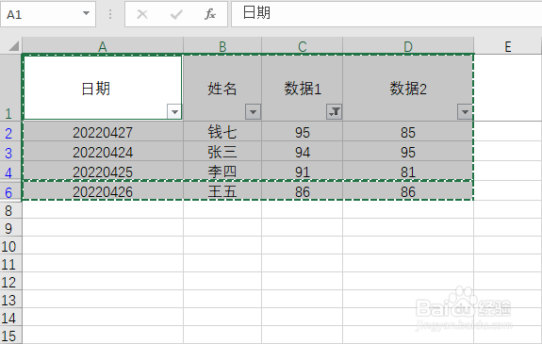Select row 6 header
Image resolution: width=542 pixels, height=344 pixels.
pos(10,190)
